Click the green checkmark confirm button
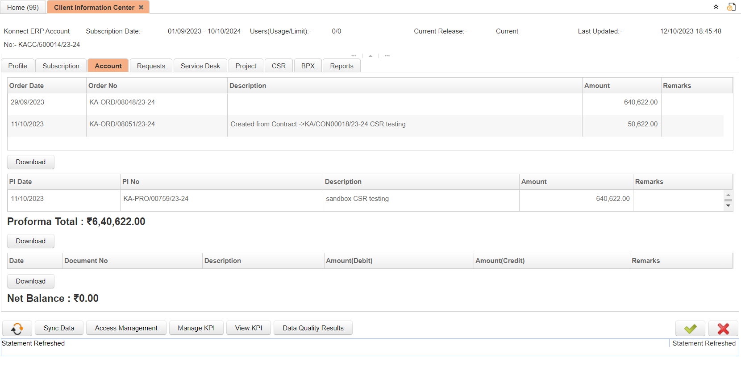The image size is (741, 367). [690, 328]
